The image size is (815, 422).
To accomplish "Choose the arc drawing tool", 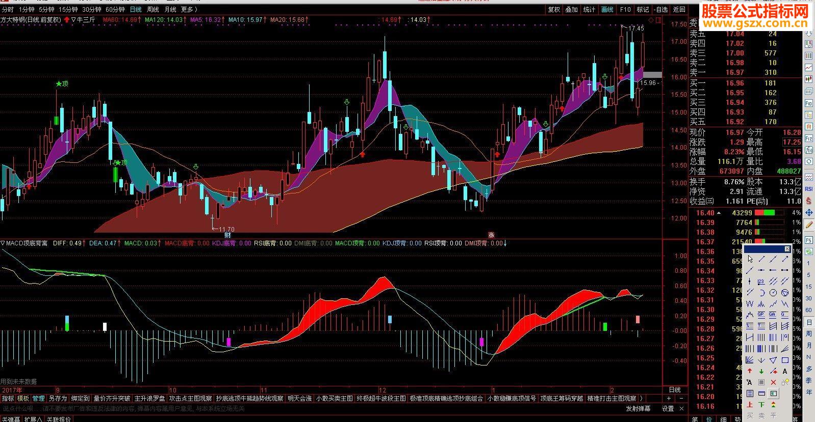I will click(761, 293).
